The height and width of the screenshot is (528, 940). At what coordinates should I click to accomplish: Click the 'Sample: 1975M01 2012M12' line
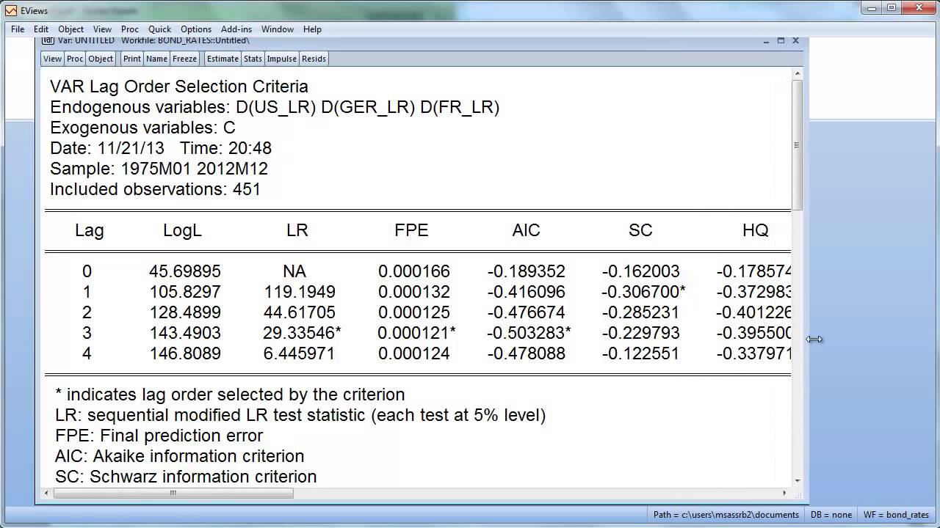(x=159, y=169)
